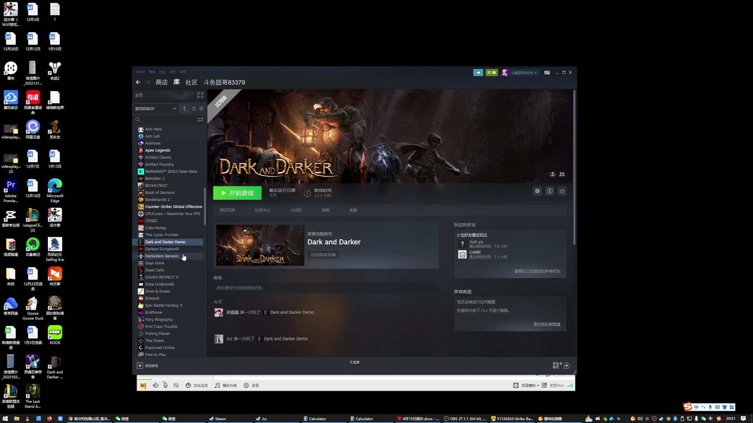753x423 pixels.
Task: Open friend Just yu's entry
Action: [482, 244]
